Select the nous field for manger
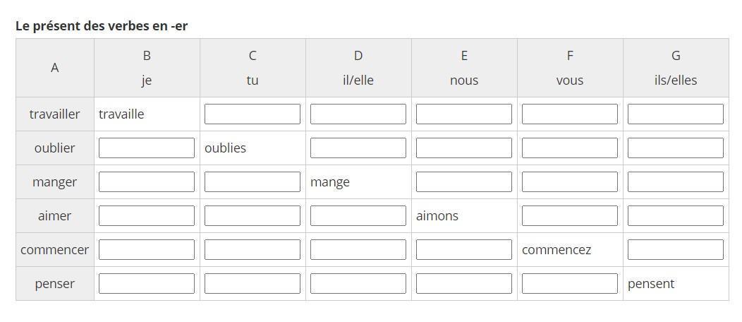 pos(464,182)
